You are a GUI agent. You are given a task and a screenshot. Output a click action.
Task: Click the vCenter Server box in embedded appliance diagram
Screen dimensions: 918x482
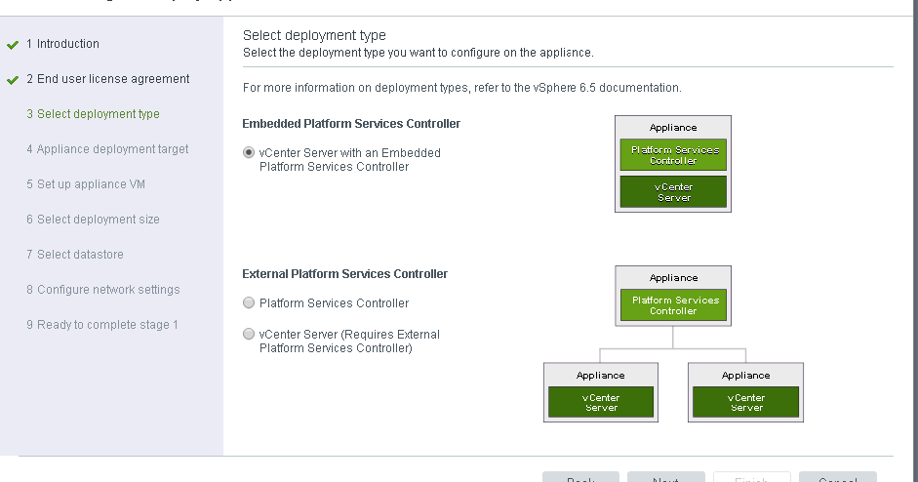coord(673,191)
